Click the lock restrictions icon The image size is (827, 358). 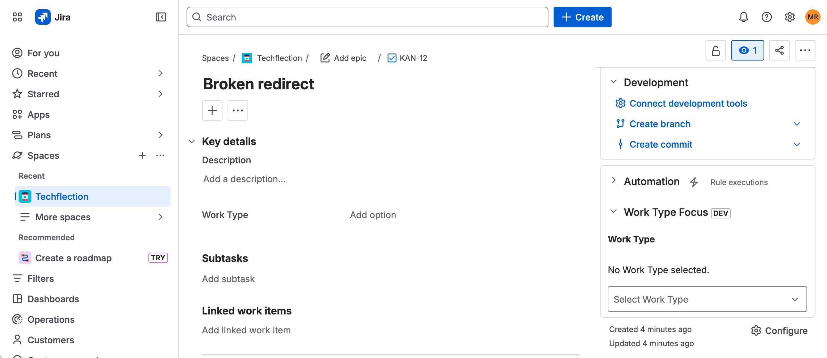[x=715, y=50]
